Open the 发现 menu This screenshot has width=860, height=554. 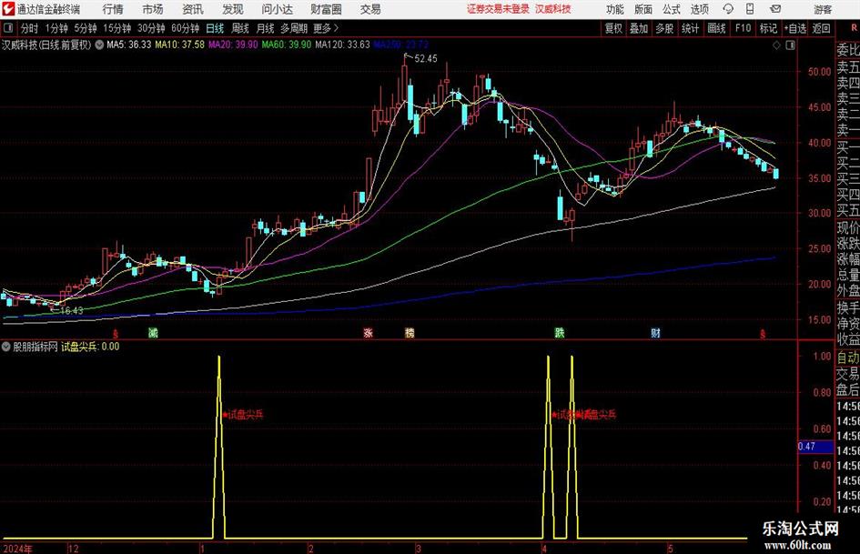click(x=233, y=9)
